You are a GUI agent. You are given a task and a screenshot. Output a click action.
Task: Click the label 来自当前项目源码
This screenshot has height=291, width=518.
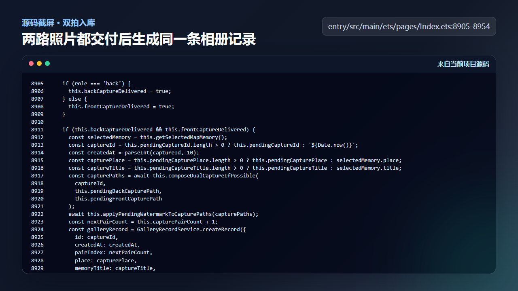(x=463, y=64)
